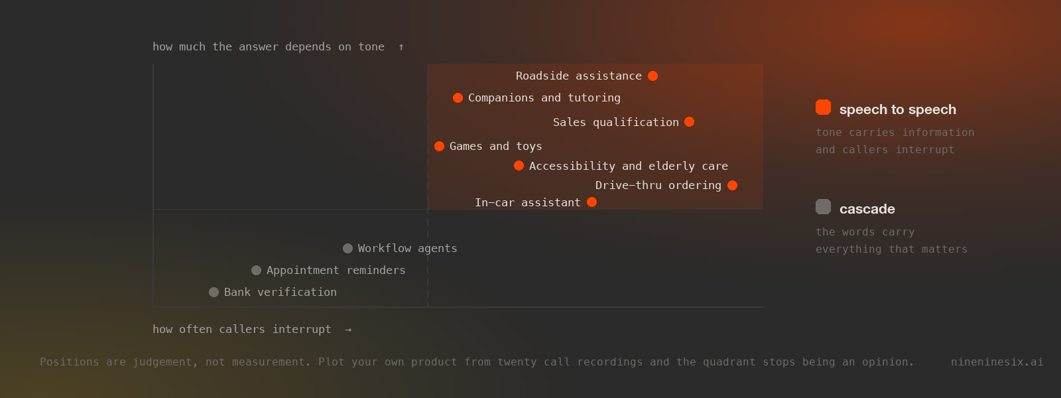Pick the gray dot next to Bank verification

point(214,292)
